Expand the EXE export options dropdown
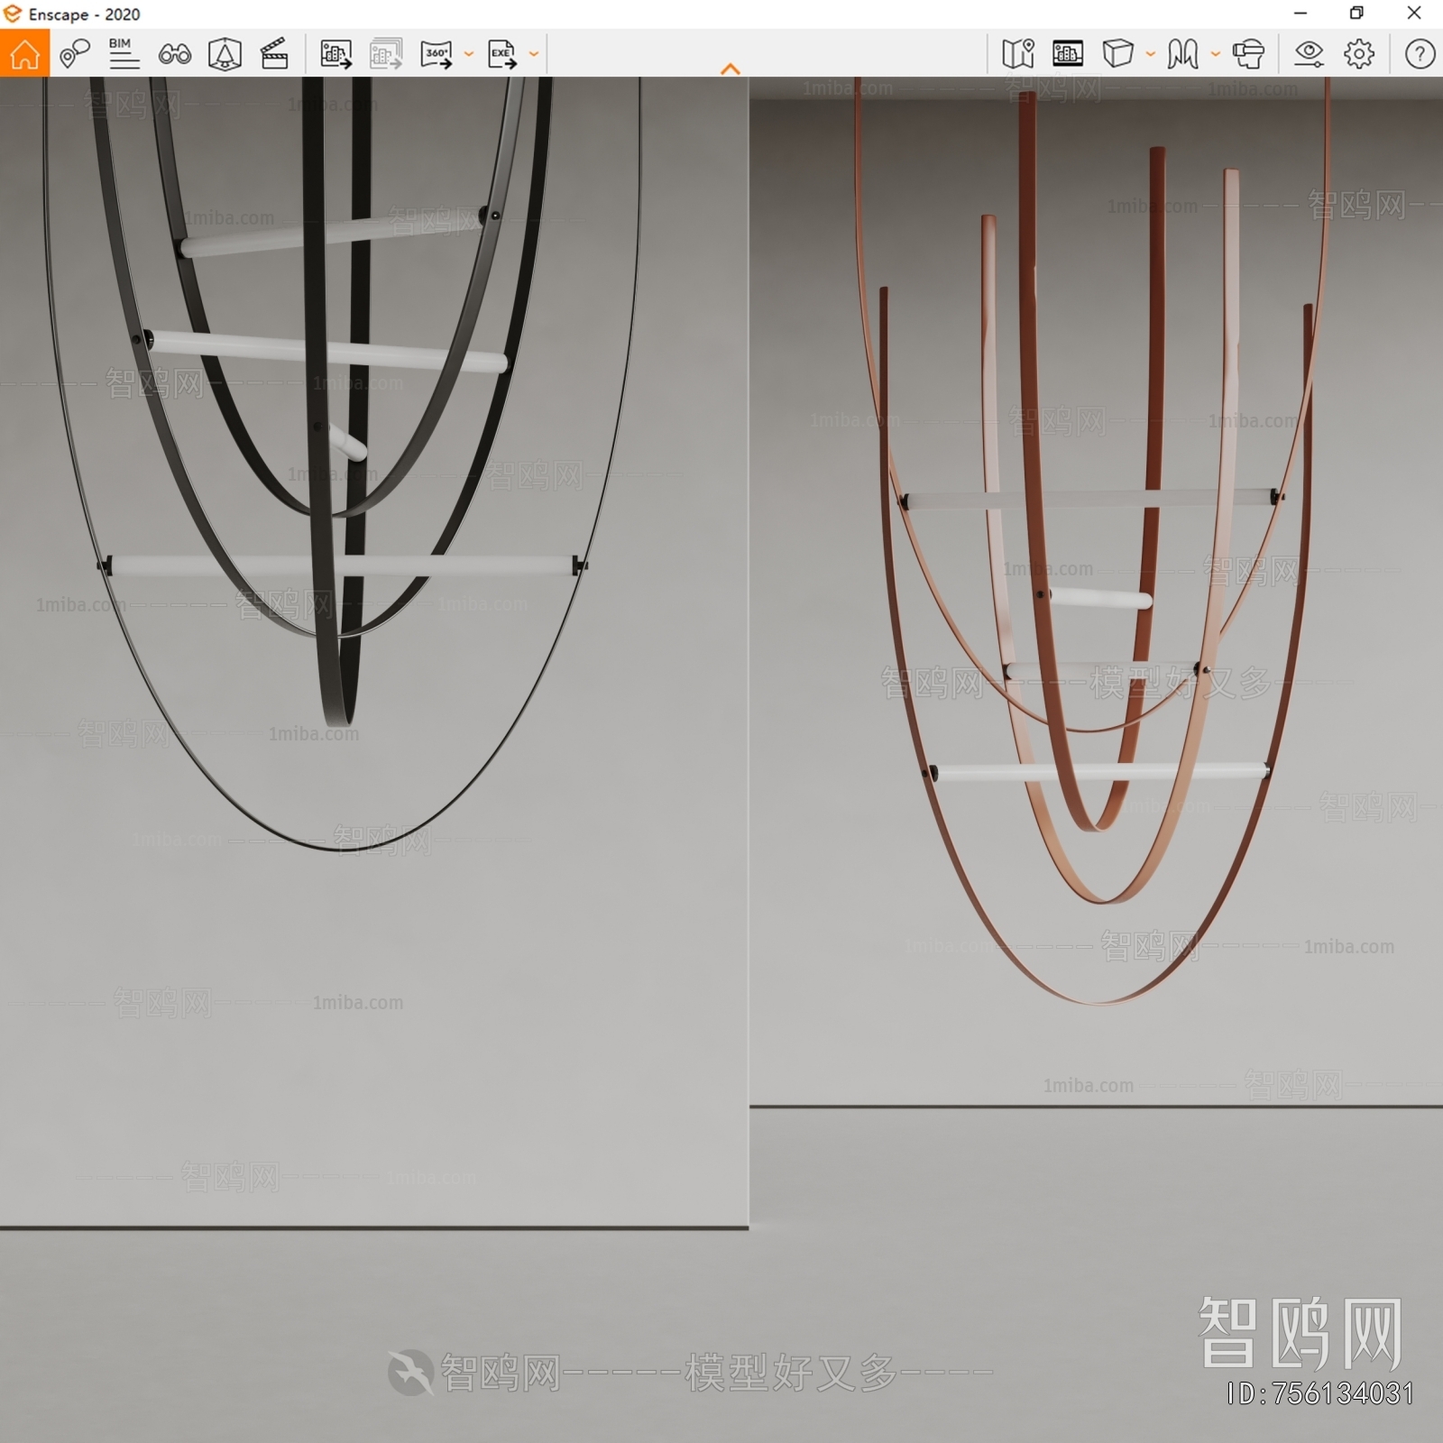The image size is (1443, 1443). [x=534, y=54]
